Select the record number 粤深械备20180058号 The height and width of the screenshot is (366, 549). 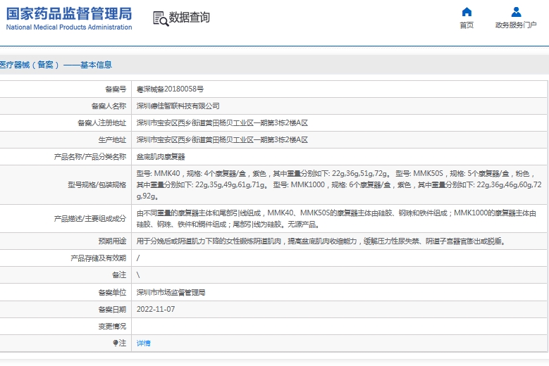click(170, 89)
